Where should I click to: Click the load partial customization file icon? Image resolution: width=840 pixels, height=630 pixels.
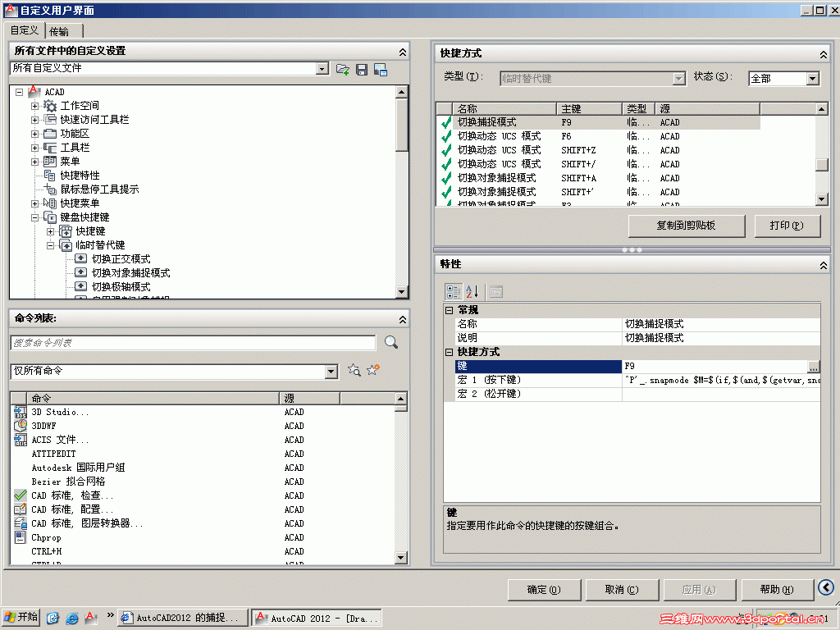343,69
